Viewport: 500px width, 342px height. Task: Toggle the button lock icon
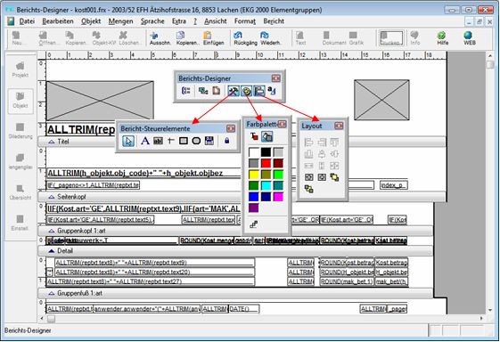(226, 141)
